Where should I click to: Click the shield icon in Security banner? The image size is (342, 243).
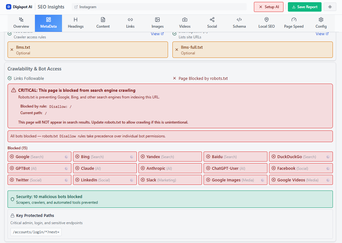(13, 199)
